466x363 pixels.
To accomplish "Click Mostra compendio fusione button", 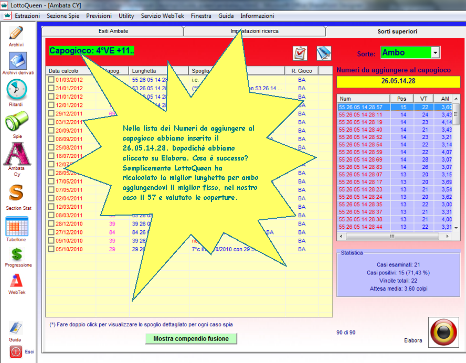I will point(191,339).
